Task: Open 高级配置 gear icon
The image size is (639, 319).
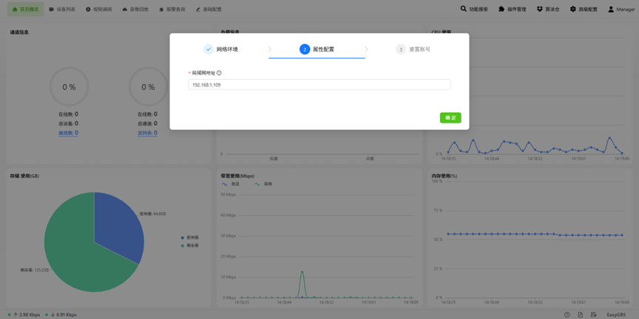Action: click(573, 9)
